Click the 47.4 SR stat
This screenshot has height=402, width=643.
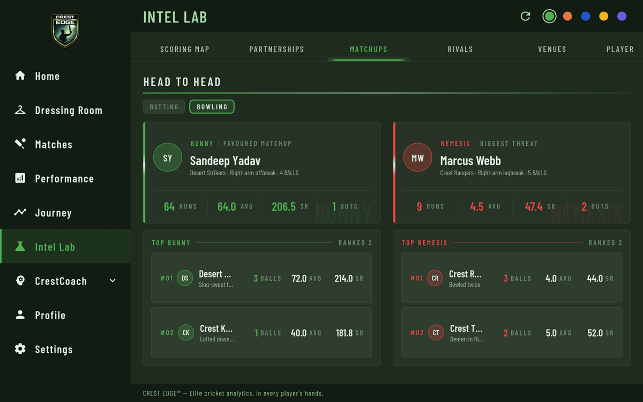[540, 206]
